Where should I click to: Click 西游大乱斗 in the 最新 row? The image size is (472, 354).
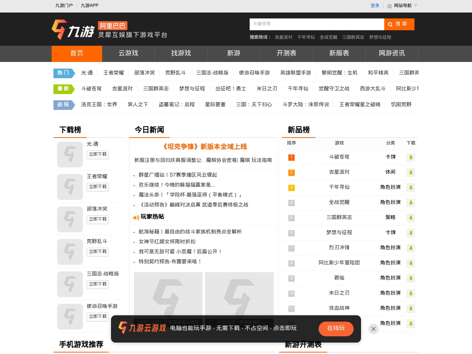point(373,89)
